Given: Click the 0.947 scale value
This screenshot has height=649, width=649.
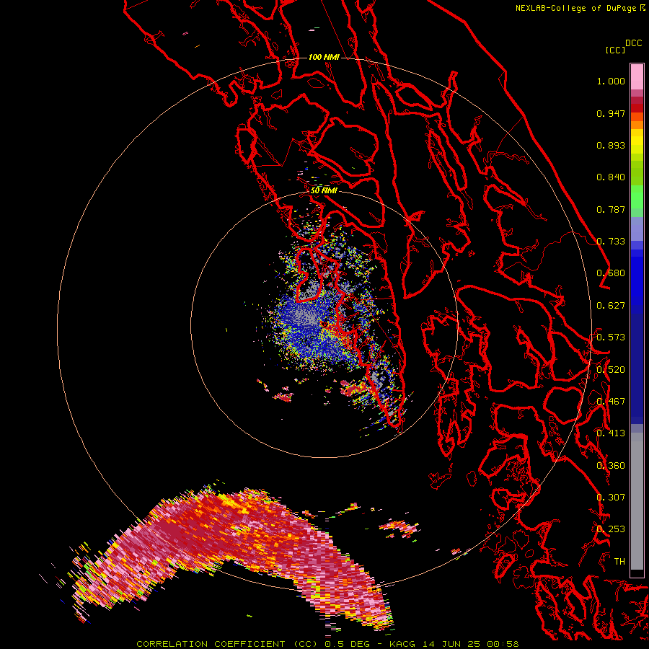Looking at the screenshot, I should 611,113.
